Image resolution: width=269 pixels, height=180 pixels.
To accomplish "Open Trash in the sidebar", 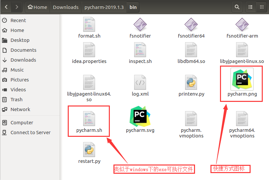I will tap(30, 99).
